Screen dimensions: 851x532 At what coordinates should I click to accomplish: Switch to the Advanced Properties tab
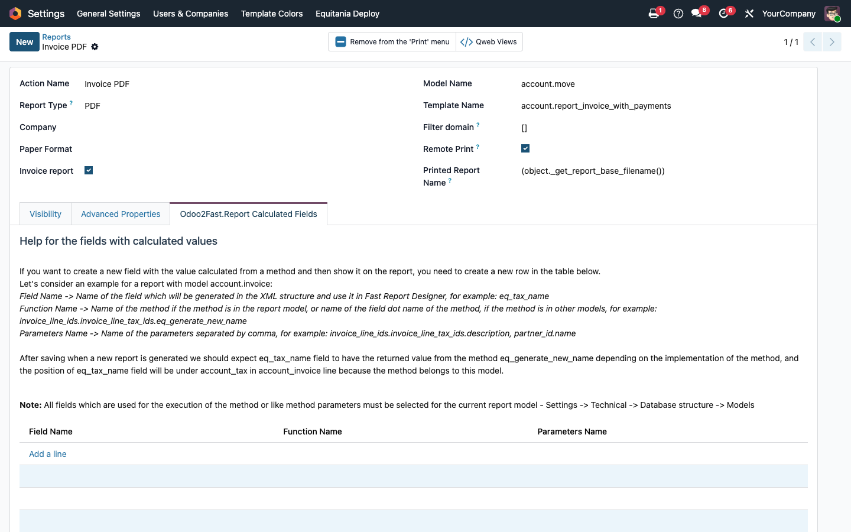point(121,214)
